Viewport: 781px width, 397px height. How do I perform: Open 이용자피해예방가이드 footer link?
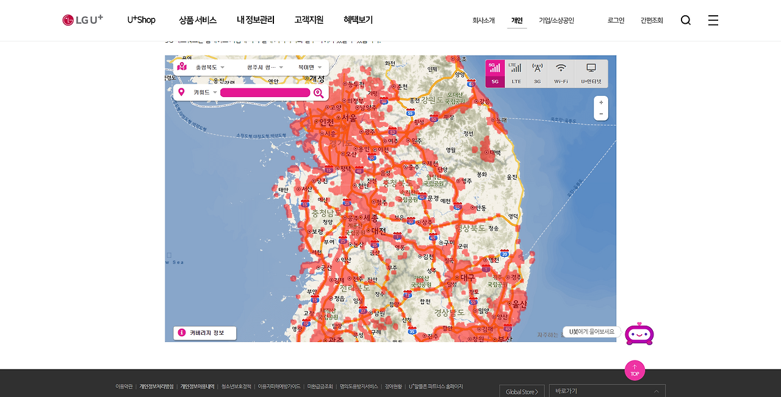click(x=279, y=387)
